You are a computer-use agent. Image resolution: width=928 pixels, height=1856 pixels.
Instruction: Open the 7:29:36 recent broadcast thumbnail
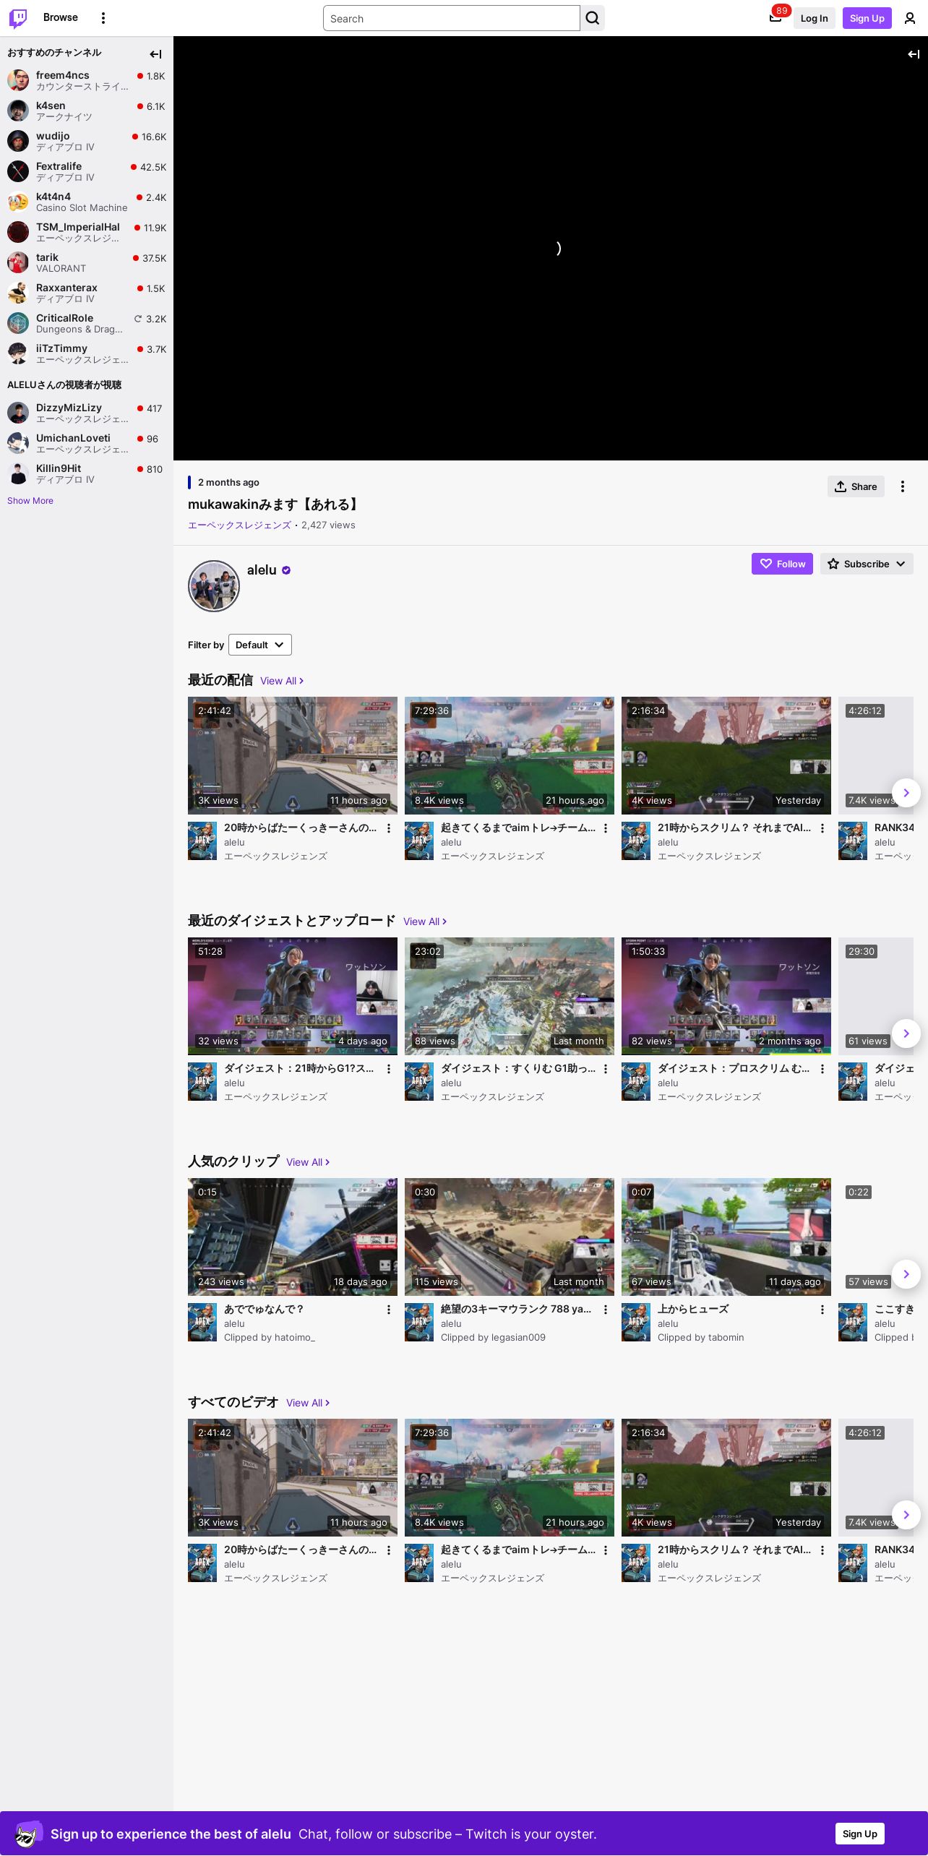510,755
